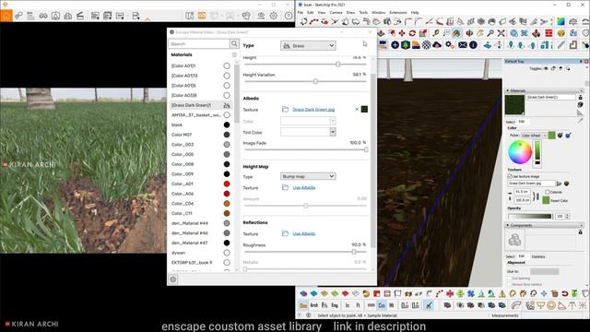The image size is (590, 332).
Task: Open the Draw menu in SketchUp
Action: tap(350, 12)
